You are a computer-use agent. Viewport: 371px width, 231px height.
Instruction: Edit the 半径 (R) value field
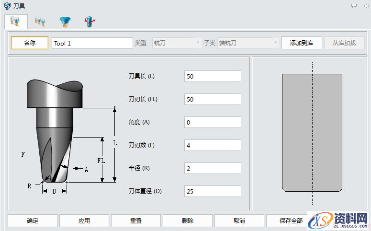[213, 168]
